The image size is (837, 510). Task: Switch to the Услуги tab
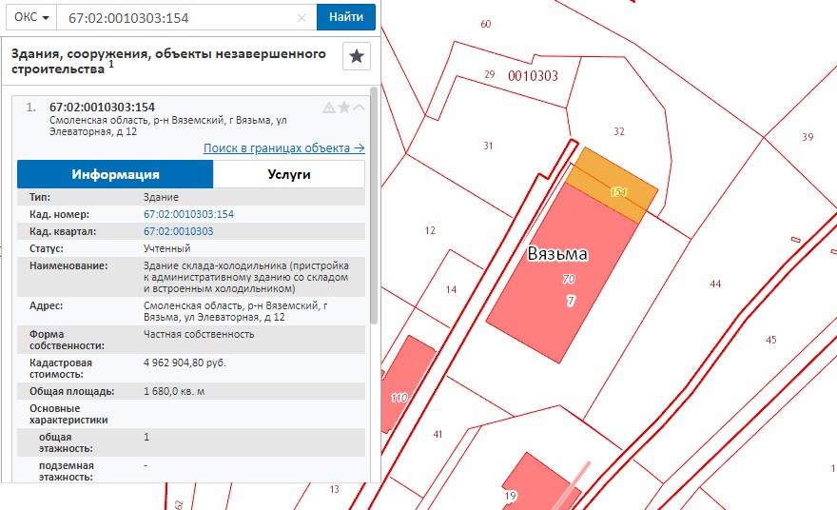coord(288,175)
